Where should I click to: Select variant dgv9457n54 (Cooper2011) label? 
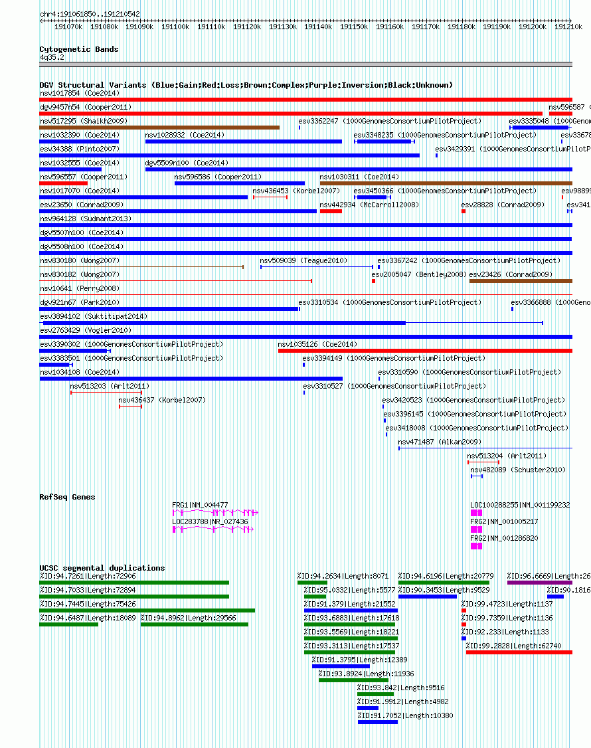86,108
